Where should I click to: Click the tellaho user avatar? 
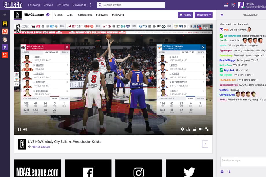point(241,5)
